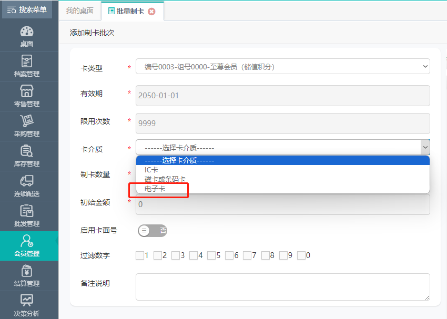This screenshot has width=447, height=319.
Task: Check filter digit 7
Action: tap(247, 255)
